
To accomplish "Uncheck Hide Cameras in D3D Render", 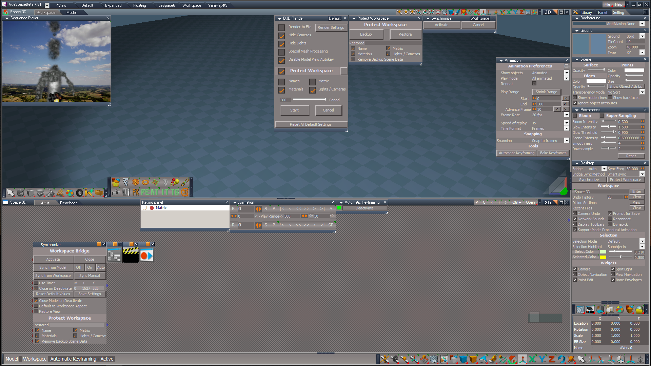I will click(x=281, y=36).
